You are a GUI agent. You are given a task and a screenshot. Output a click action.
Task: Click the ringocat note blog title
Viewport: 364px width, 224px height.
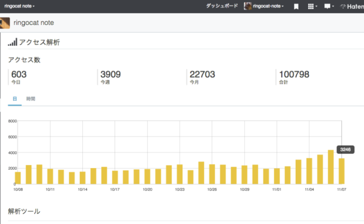click(34, 23)
